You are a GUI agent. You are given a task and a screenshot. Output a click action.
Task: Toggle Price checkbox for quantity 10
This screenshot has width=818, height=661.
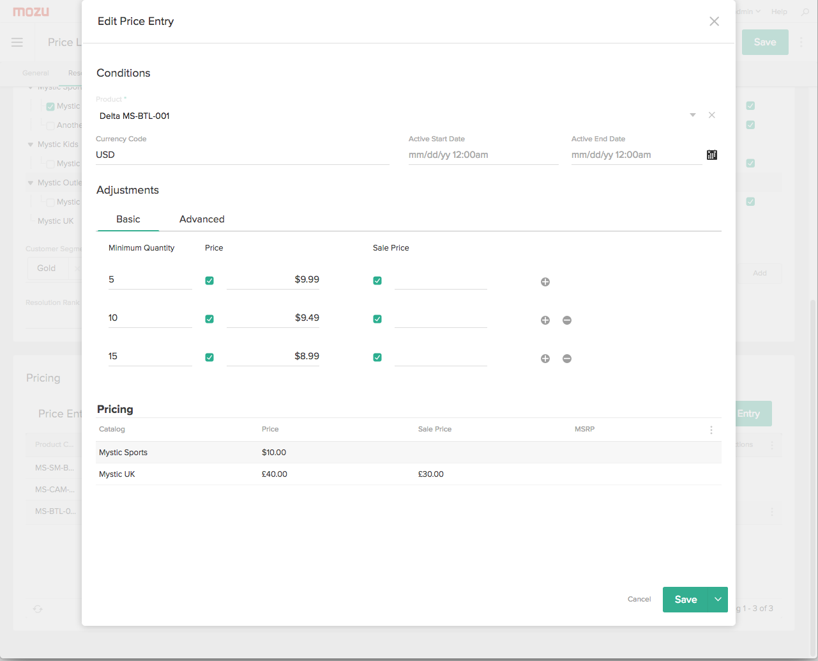point(209,319)
